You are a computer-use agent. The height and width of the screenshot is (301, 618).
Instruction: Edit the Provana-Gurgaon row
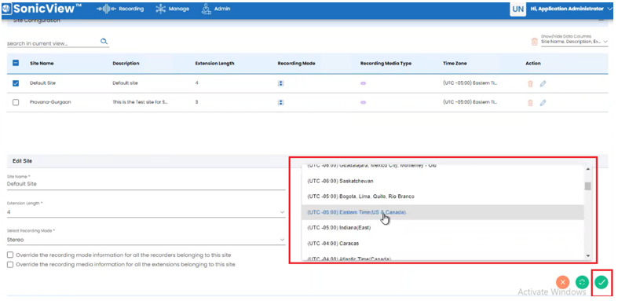(543, 103)
